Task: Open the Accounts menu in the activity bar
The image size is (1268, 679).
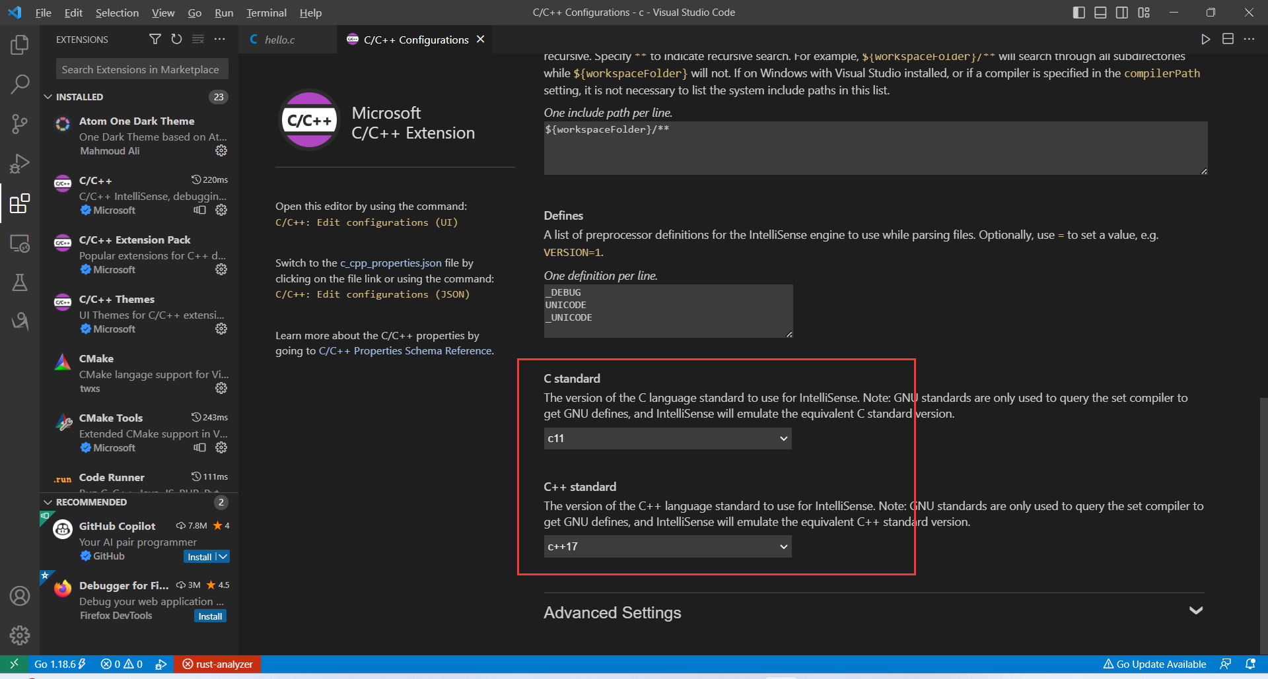Action: point(20,596)
